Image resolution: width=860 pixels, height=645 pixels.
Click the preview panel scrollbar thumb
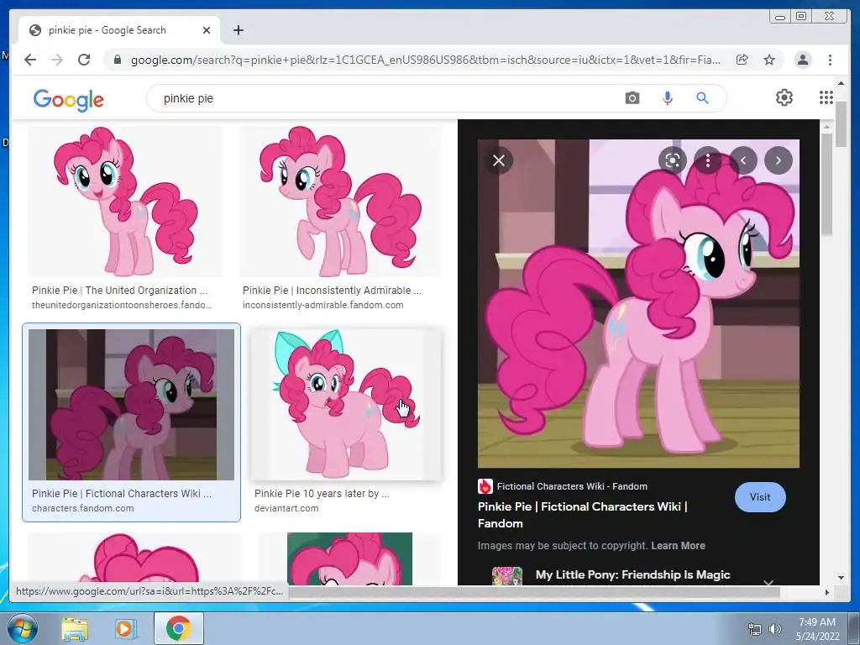pos(827,185)
